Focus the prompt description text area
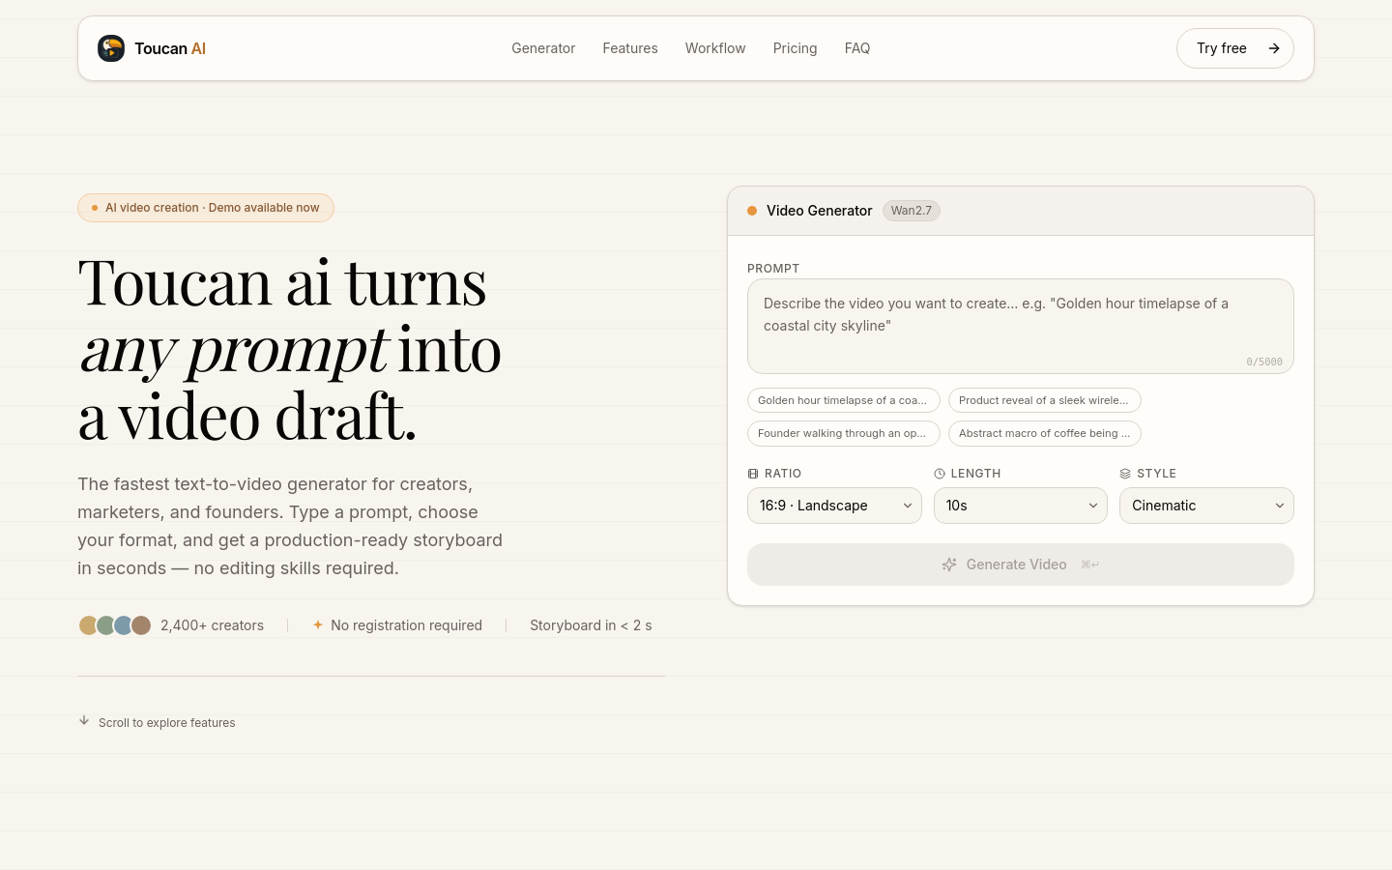 coord(1021,326)
